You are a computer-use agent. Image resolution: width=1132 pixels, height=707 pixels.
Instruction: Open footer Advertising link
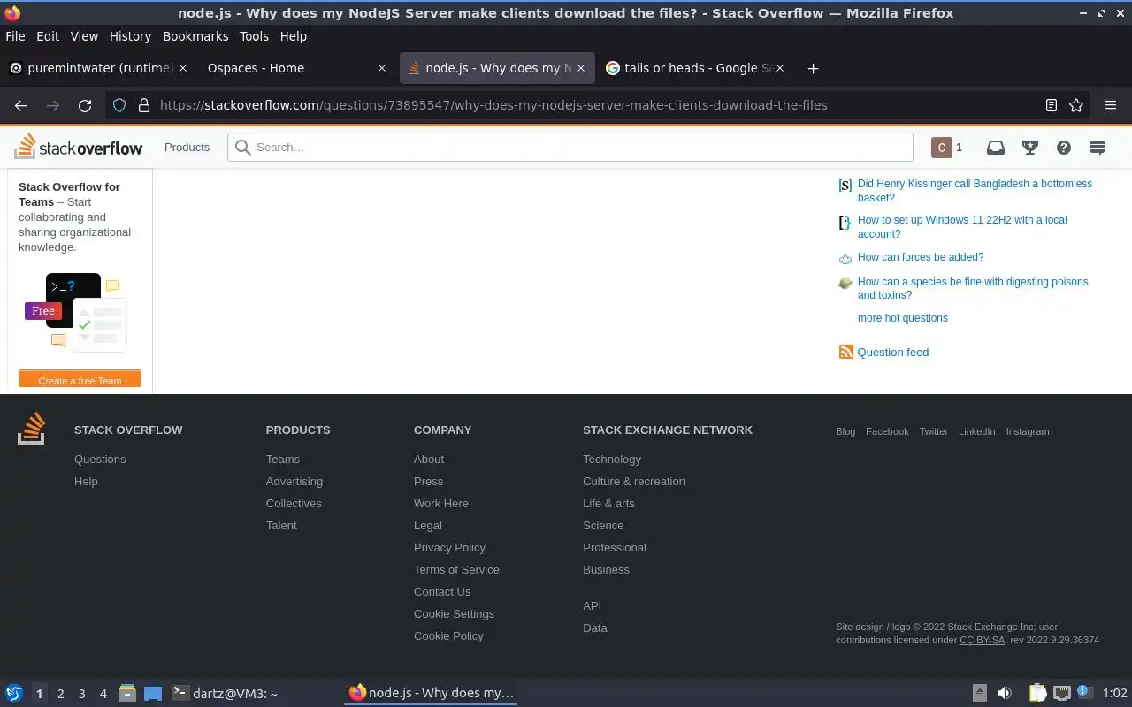click(294, 481)
